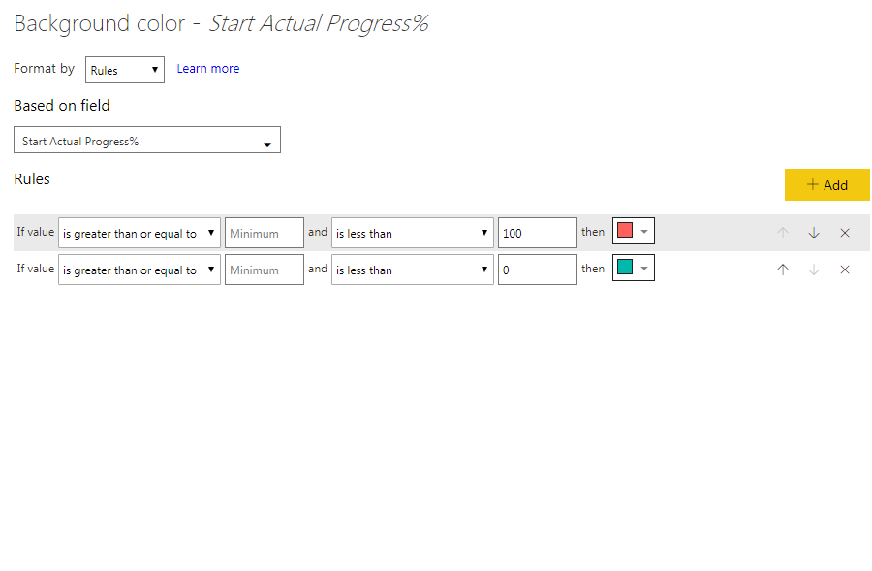The width and height of the screenshot is (872, 571).
Task: Open second rule's 'is less than' dropdown
Action: tap(412, 270)
